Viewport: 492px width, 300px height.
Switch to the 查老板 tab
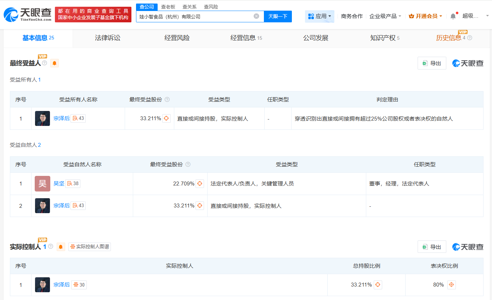click(166, 6)
